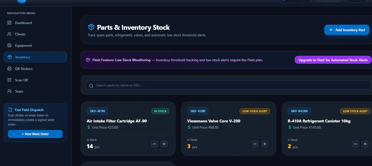
Task: Click the Fast Field Dispatch document icon
Action: 10,110
